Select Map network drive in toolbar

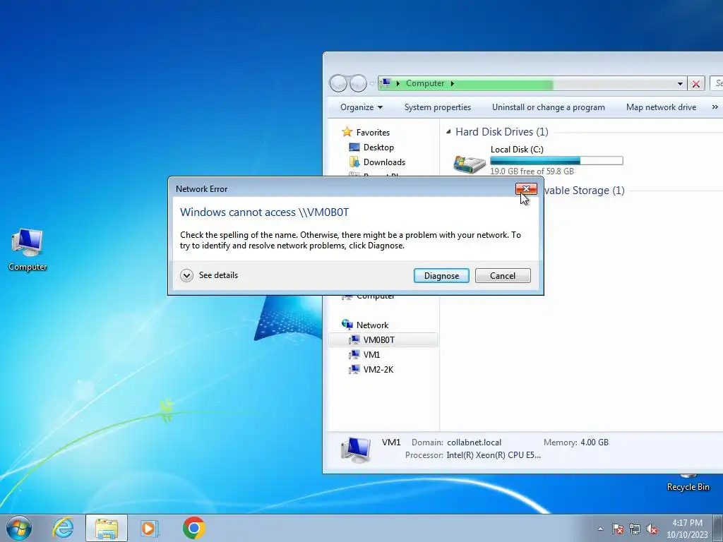click(x=661, y=107)
